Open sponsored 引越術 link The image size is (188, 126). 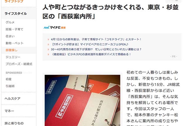[10, 86]
